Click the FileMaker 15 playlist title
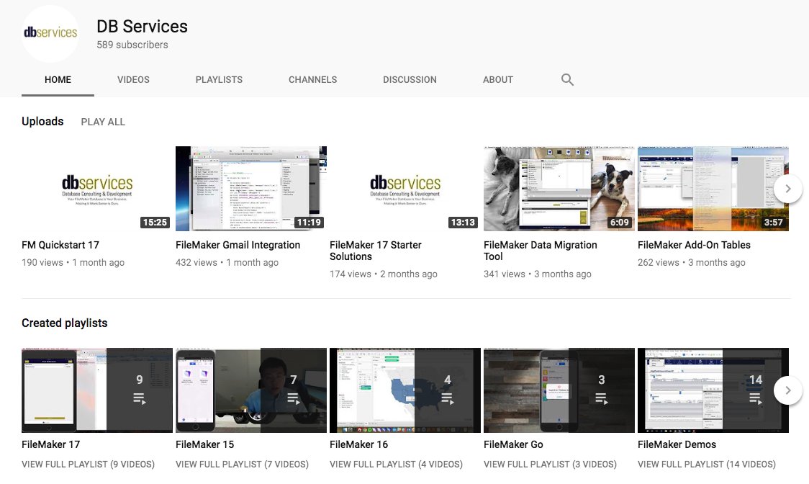The image size is (809, 484). 205,444
